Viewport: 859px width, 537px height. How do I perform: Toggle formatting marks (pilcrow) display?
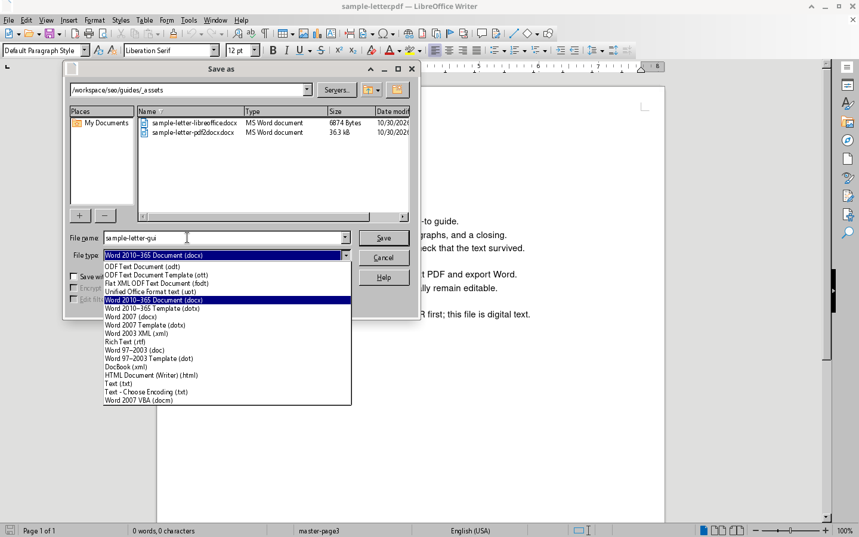pos(265,33)
